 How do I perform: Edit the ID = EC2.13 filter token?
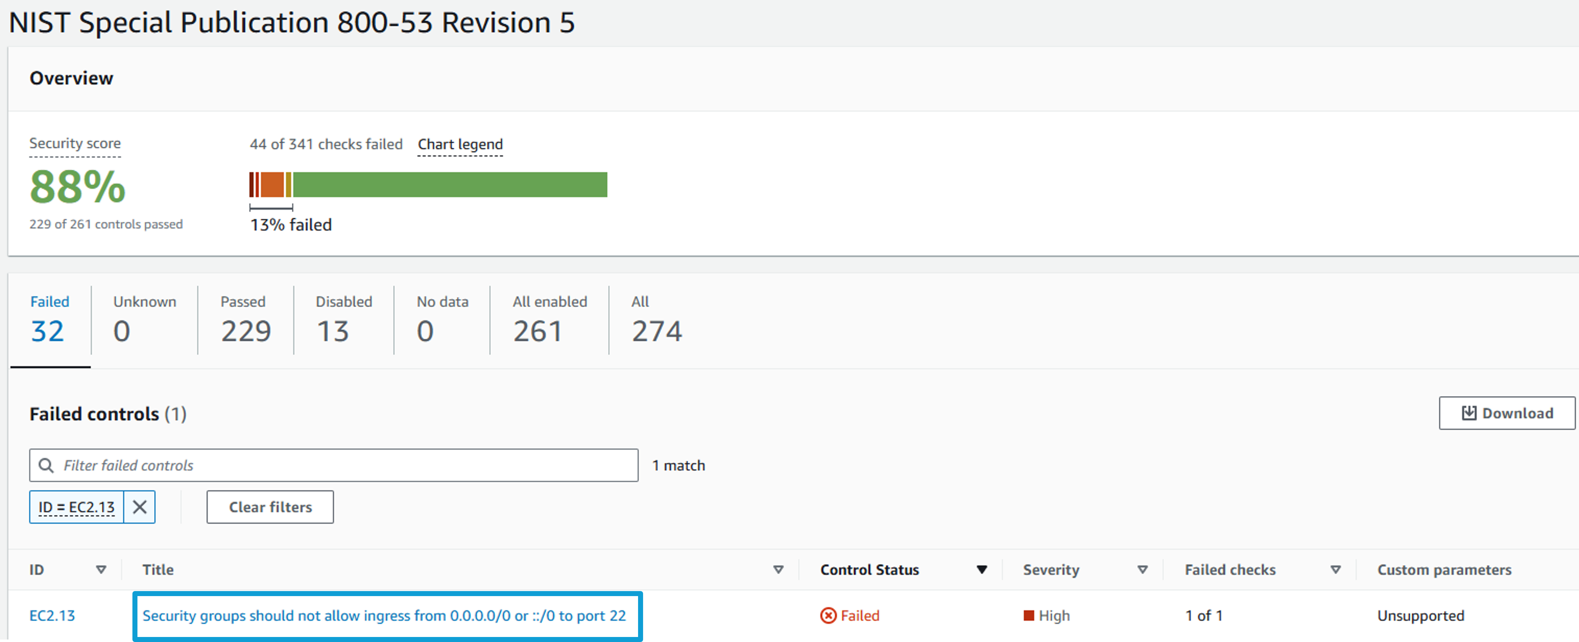coord(77,507)
